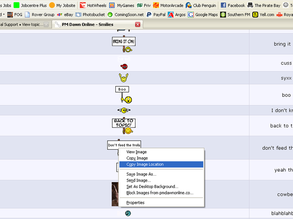Click the Boo sign smiley image
Viewport: 293px width, 219px height.
pos(124,94)
